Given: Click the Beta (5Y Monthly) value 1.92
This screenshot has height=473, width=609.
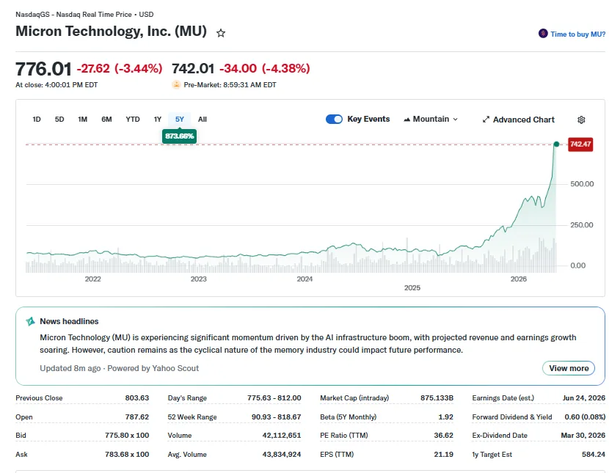Looking at the screenshot, I should tap(445, 417).
